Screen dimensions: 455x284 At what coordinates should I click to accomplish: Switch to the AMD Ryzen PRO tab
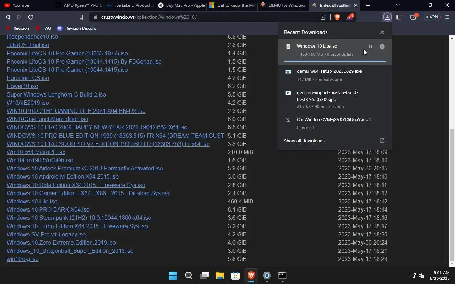click(x=78, y=5)
